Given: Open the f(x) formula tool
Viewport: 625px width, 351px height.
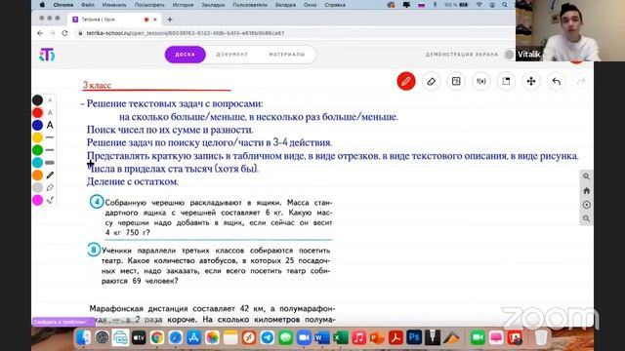Looking at the screenshot, I should click(481, 81).
